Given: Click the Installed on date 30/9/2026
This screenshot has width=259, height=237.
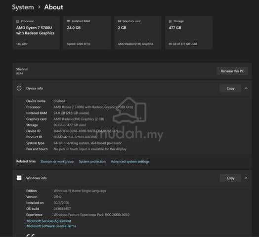Looking at the screenshot, I should coord(61,203).
